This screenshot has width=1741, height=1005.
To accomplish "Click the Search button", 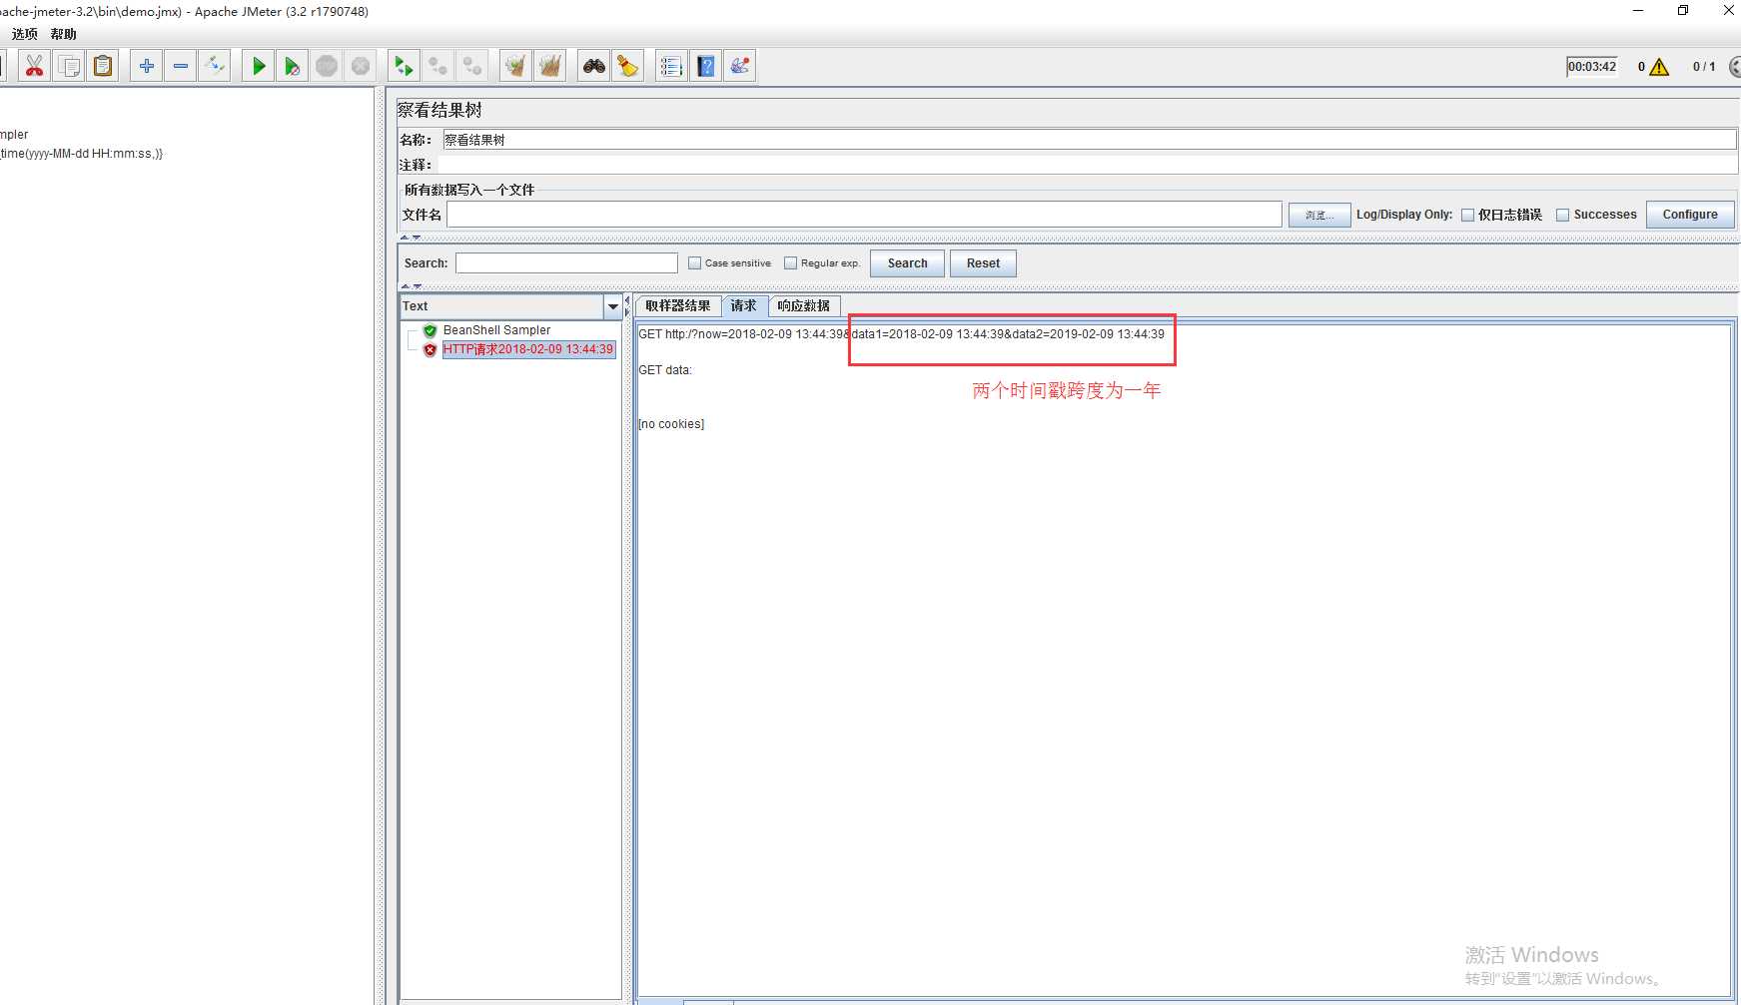I will [x=907, y=263].
